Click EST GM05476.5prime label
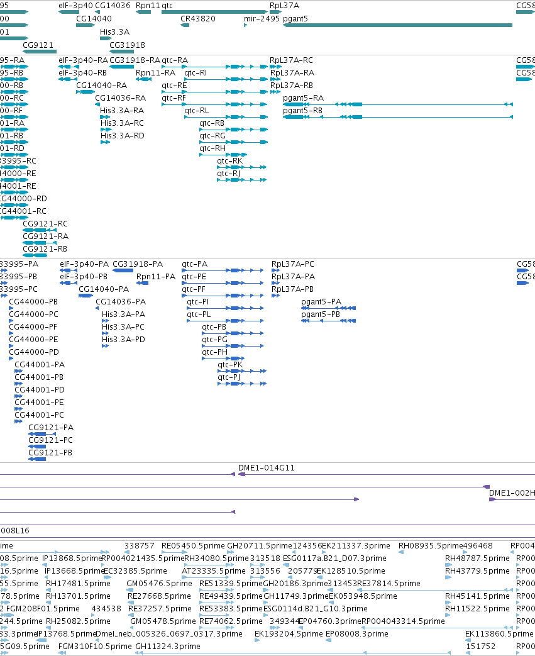Screen dimensions: 535x656 (160, 584)
